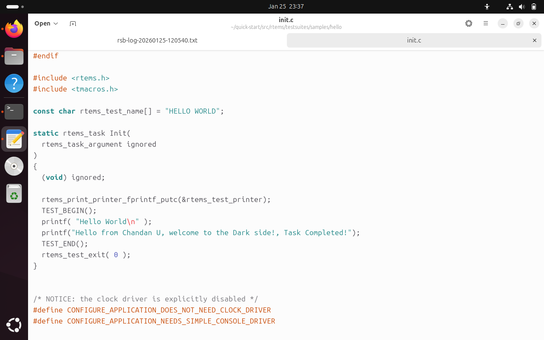Open the Help app in dock
Image resolution: width=544 pixels, height=340 pixels.
(x=14, y=83)
